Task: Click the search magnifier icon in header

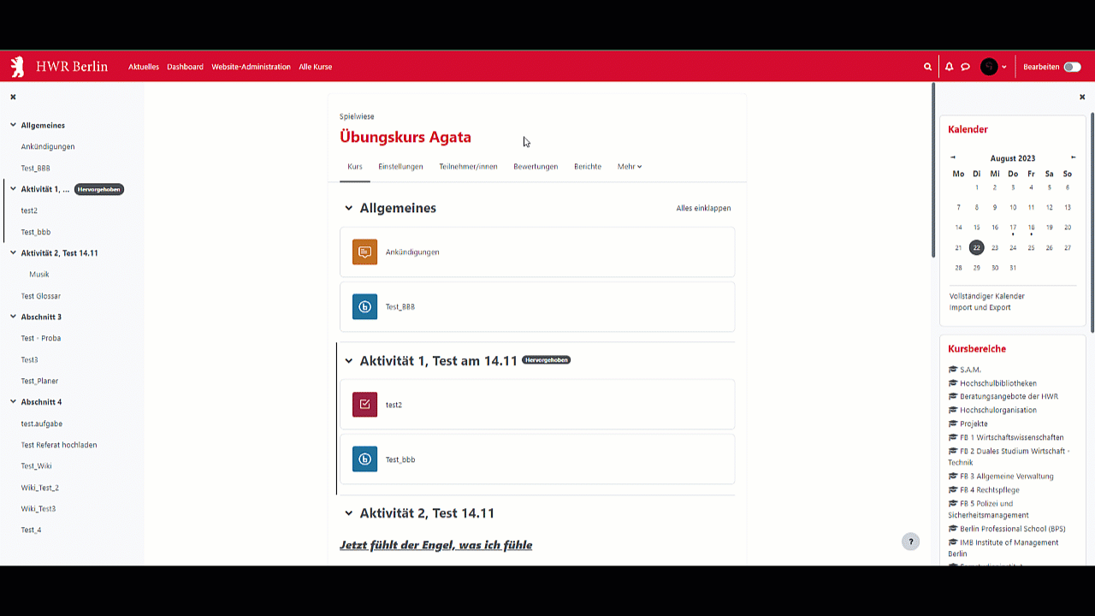Action: pos(927,67)
